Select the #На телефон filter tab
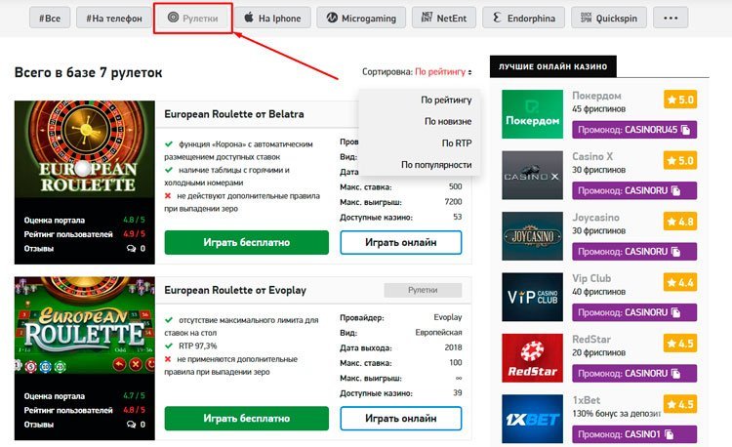Viewport: 732px width, 447px height. tap(114, 19)
